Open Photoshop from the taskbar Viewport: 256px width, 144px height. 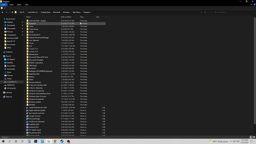36,141
